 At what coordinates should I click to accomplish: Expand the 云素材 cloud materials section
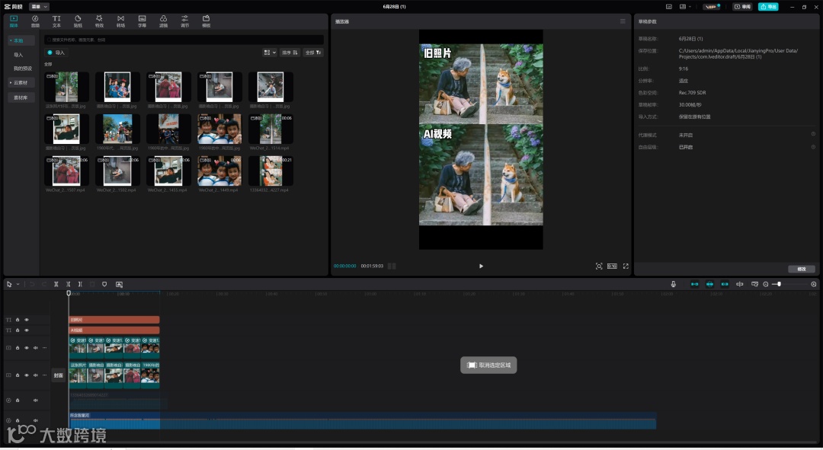pyautogui.click(x=21, y=83)
